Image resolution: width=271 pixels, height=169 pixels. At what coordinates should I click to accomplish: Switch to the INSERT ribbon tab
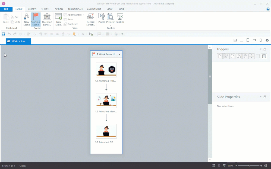(32, 9)
